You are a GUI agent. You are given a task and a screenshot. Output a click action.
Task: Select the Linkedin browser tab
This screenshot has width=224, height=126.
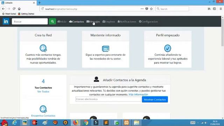pyautogui.click(x=18, y=3)
